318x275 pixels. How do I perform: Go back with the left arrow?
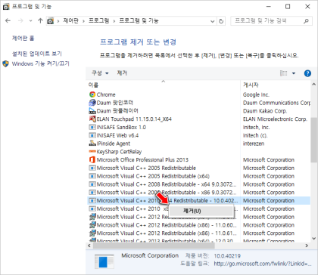click(8, 20)
